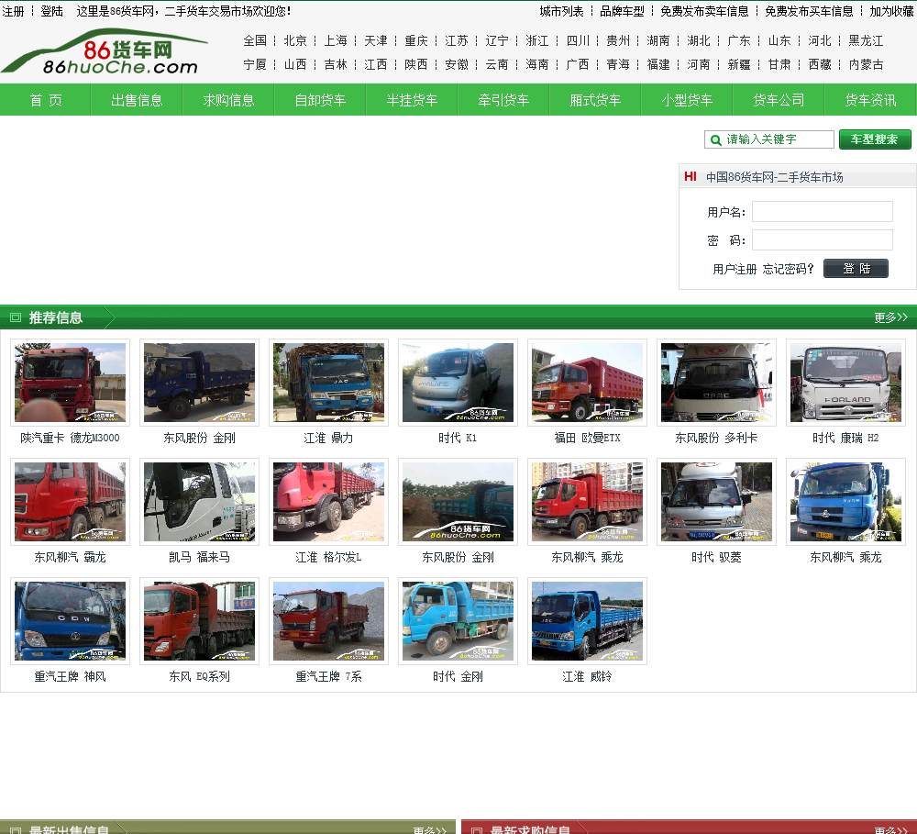Select the 北京 region link
This screenshot has width=917, height=834.
[x=295, y=41]
